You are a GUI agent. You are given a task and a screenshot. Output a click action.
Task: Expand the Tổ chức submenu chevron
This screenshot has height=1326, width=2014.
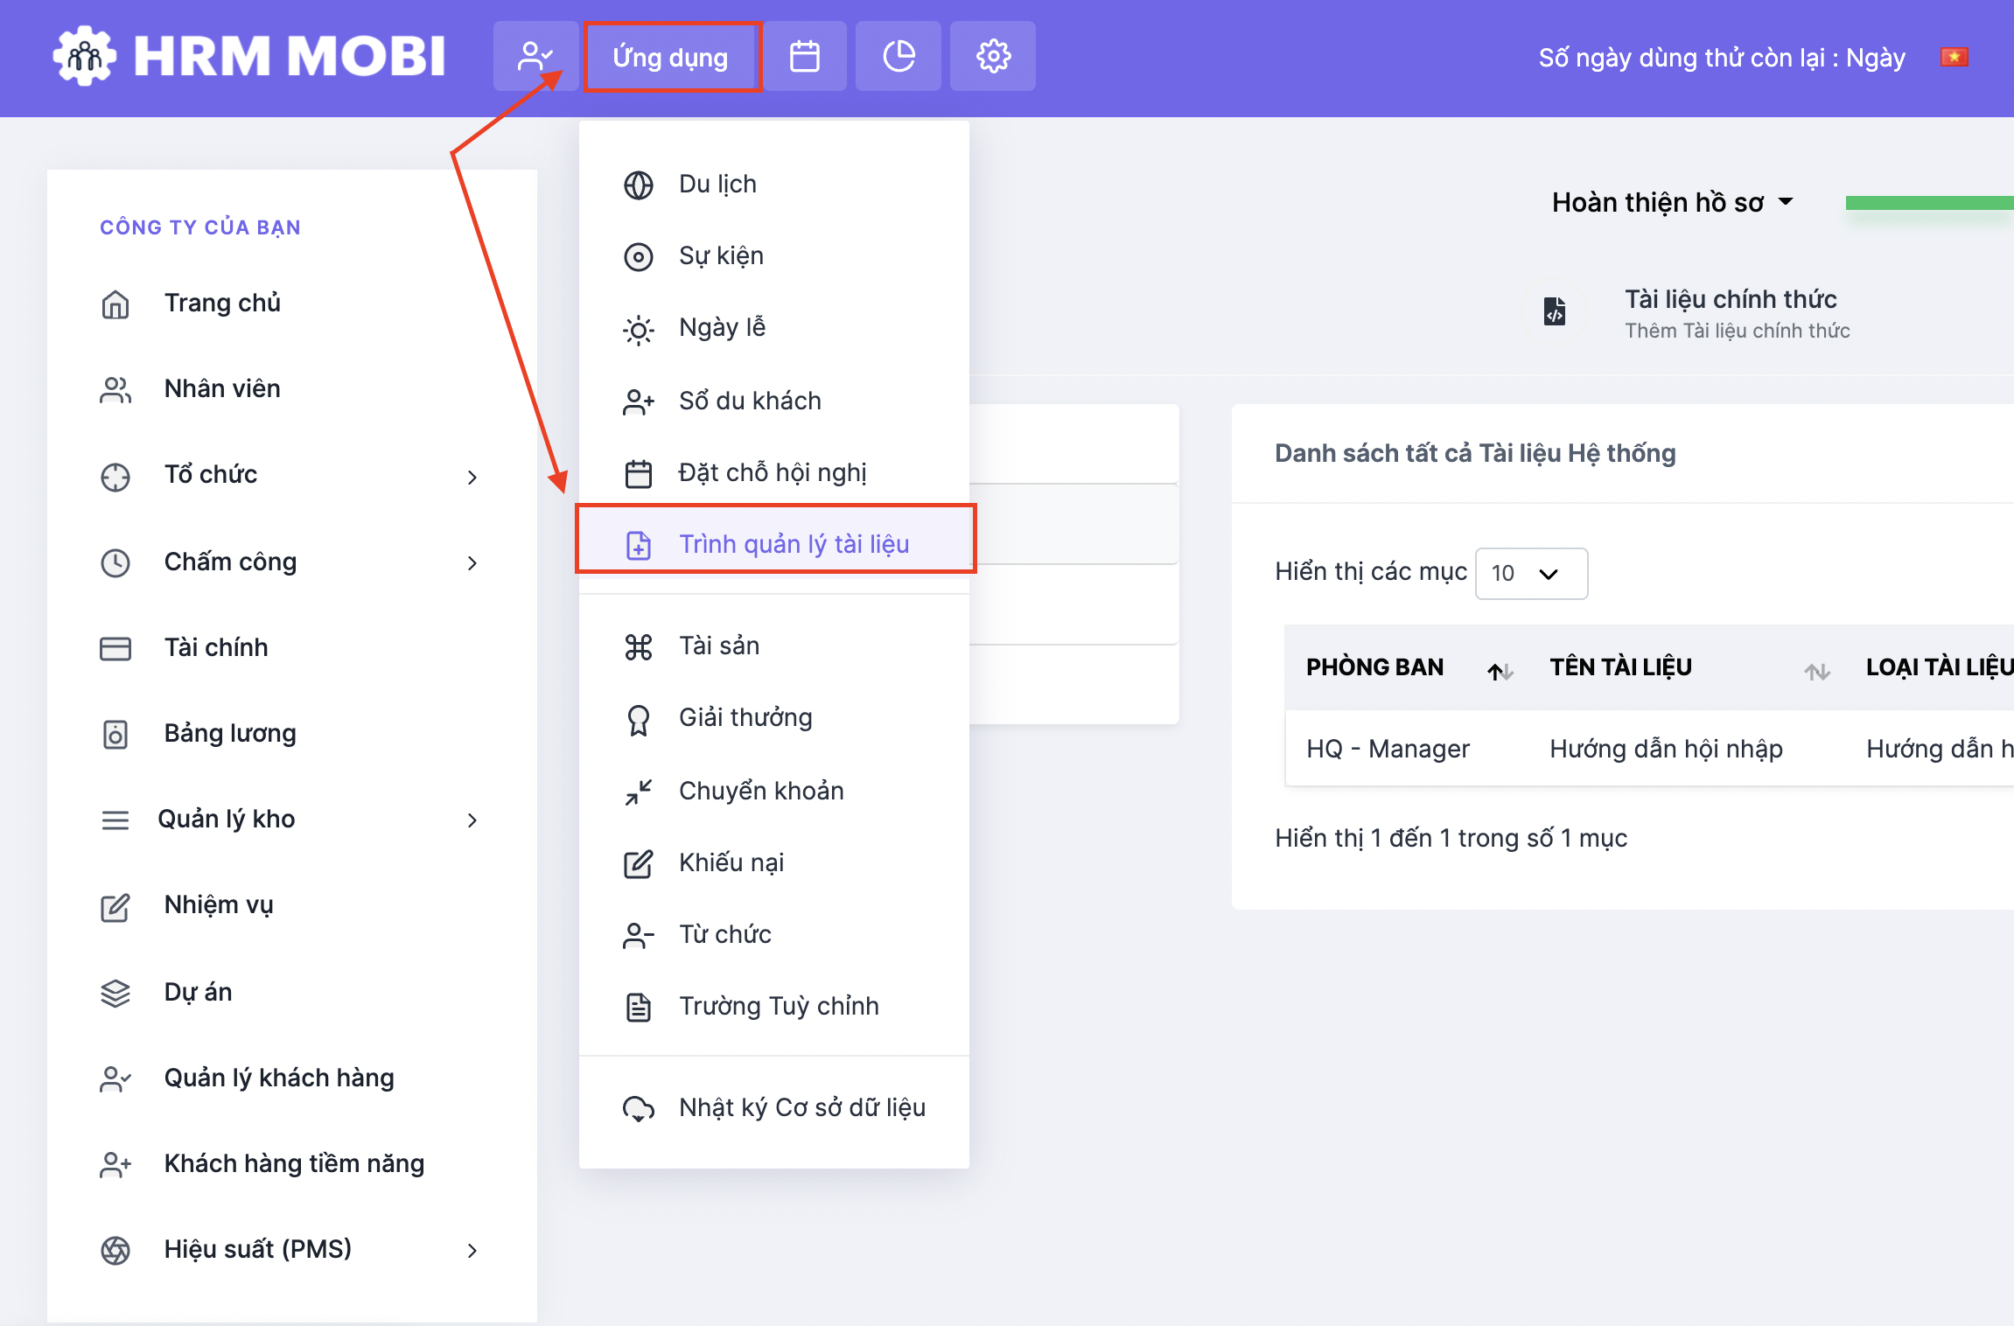click(x=472, y=477)
